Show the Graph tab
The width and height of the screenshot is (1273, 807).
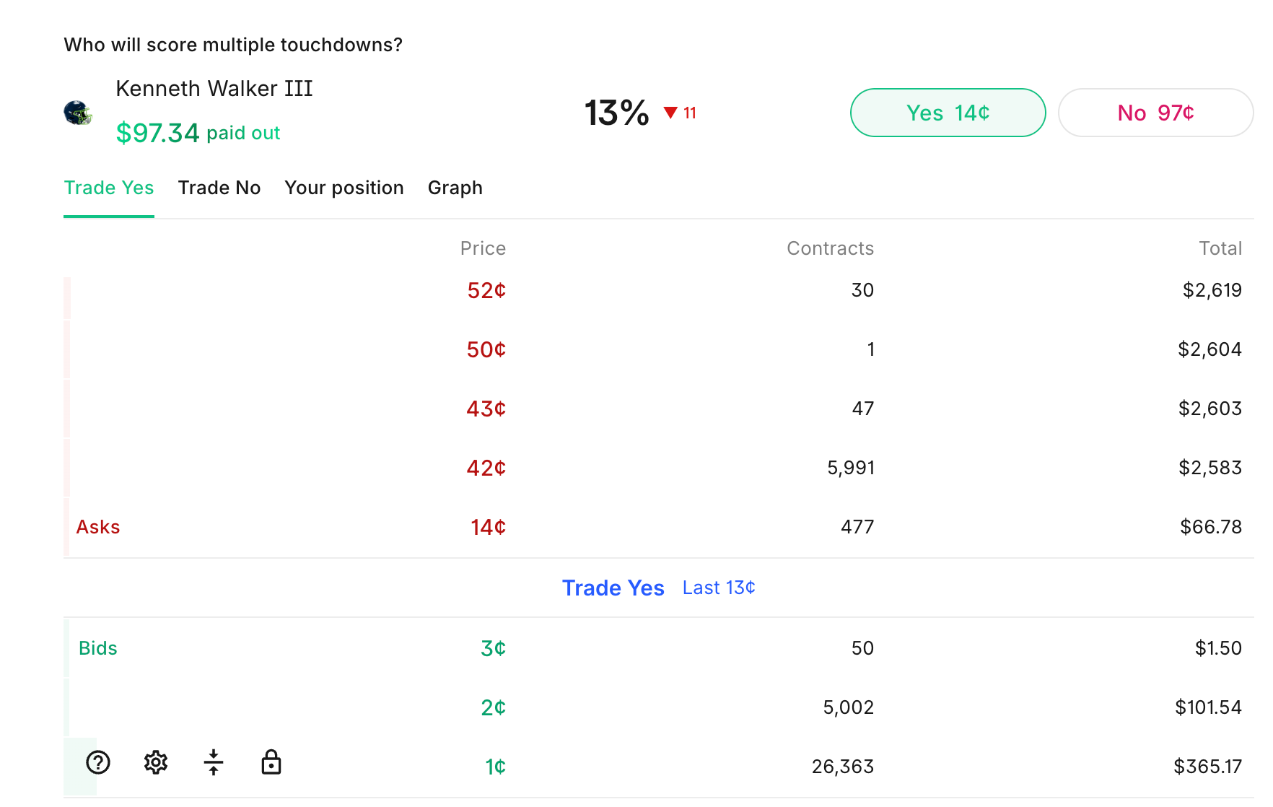tap(455, 188)
